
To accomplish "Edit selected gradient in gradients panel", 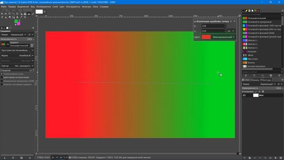I will [x=246, y=76].
